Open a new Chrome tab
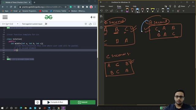The image size is (196, 110). (x=34, y=2)
